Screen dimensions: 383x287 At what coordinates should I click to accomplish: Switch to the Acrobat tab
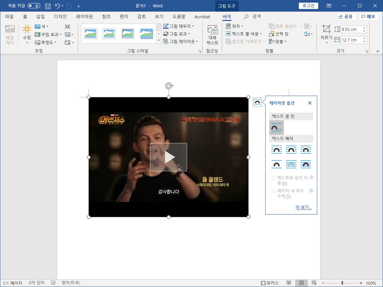click(x=202, y=17)
